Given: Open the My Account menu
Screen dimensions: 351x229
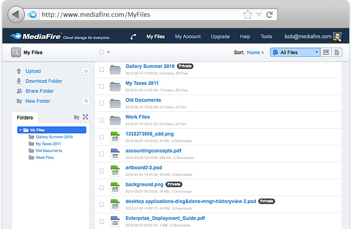Looking at the screenshot, I should 188,37.
